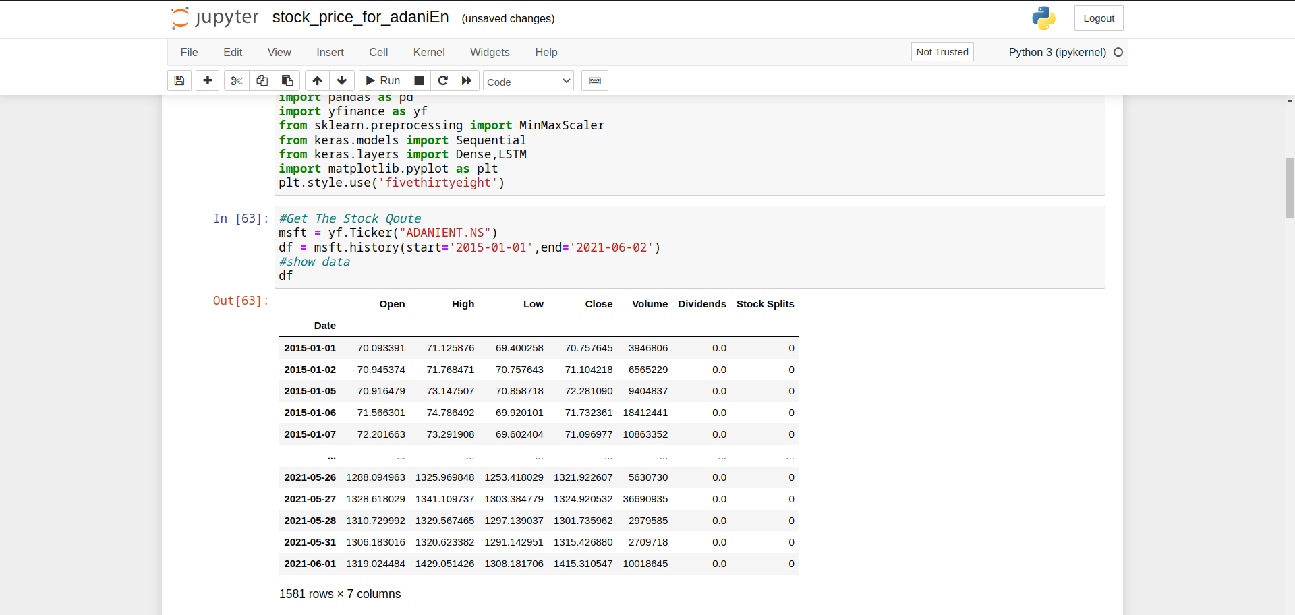Click into the imports code cell

point(689,145)
